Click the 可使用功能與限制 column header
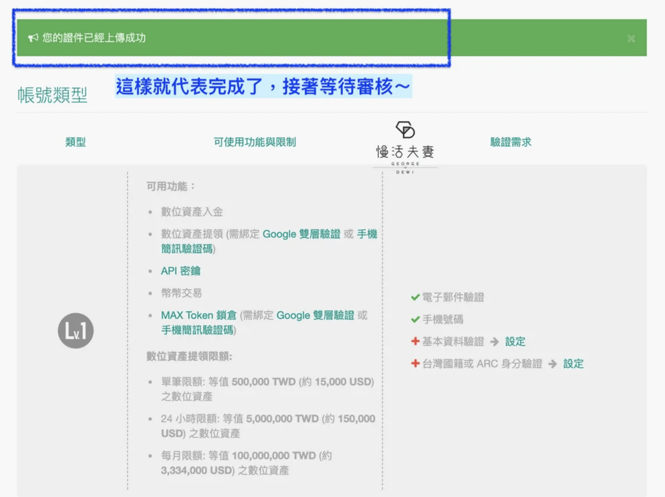Screen dimensions: 665x497 255,142
